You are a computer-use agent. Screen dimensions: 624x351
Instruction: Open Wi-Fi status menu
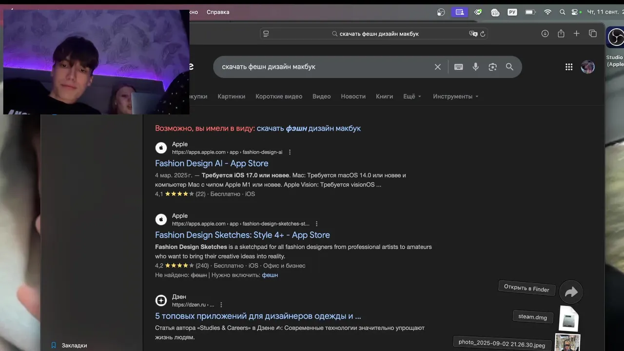pos(547,12)
